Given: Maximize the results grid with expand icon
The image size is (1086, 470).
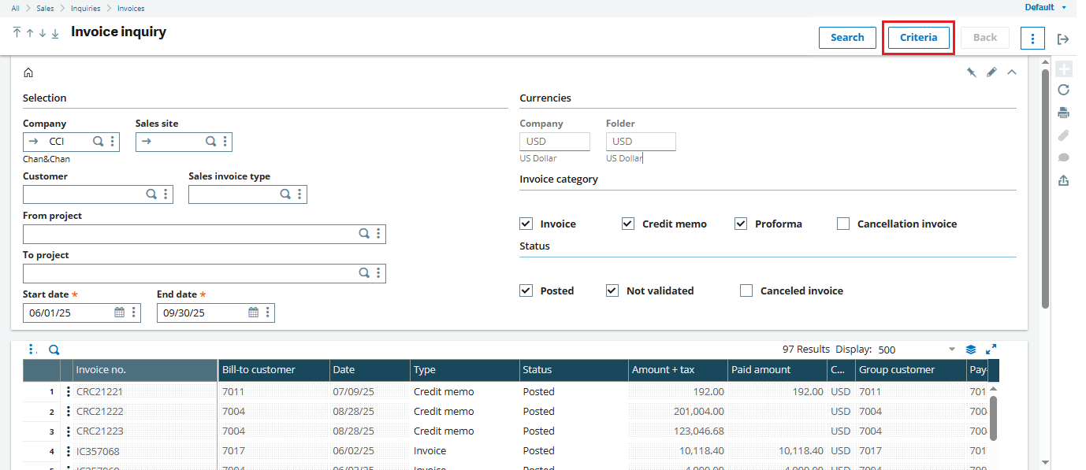Looking at the screenshot, I should pyautogui.click(x=991, y=350).
